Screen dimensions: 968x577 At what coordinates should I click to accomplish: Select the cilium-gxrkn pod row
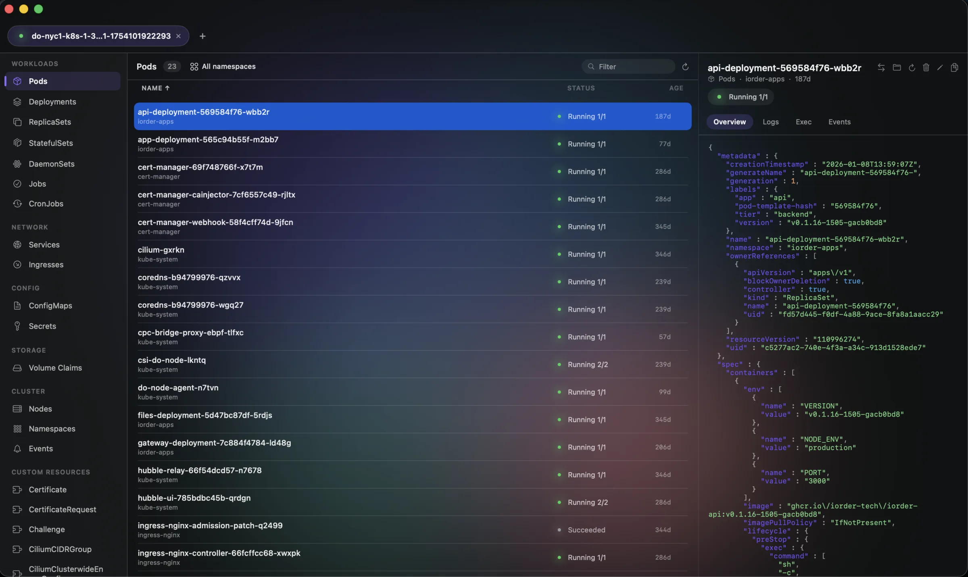pos(412,254)
